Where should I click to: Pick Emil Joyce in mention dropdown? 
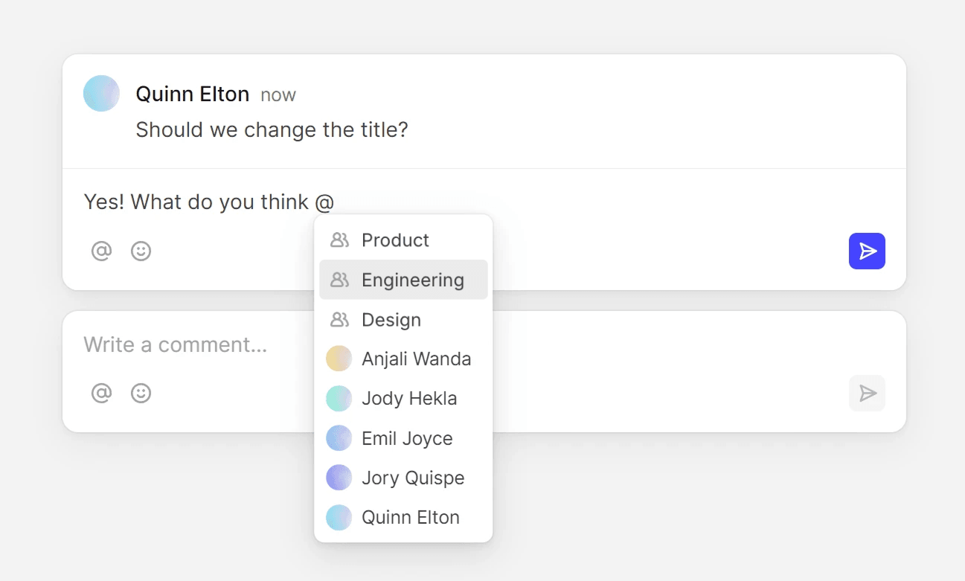407,439
